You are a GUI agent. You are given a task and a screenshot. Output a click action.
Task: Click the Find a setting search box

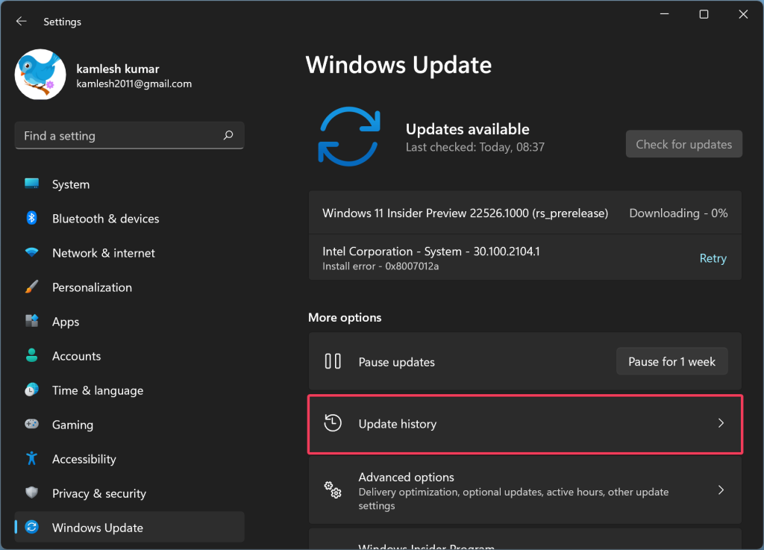(x=129, y=135)
